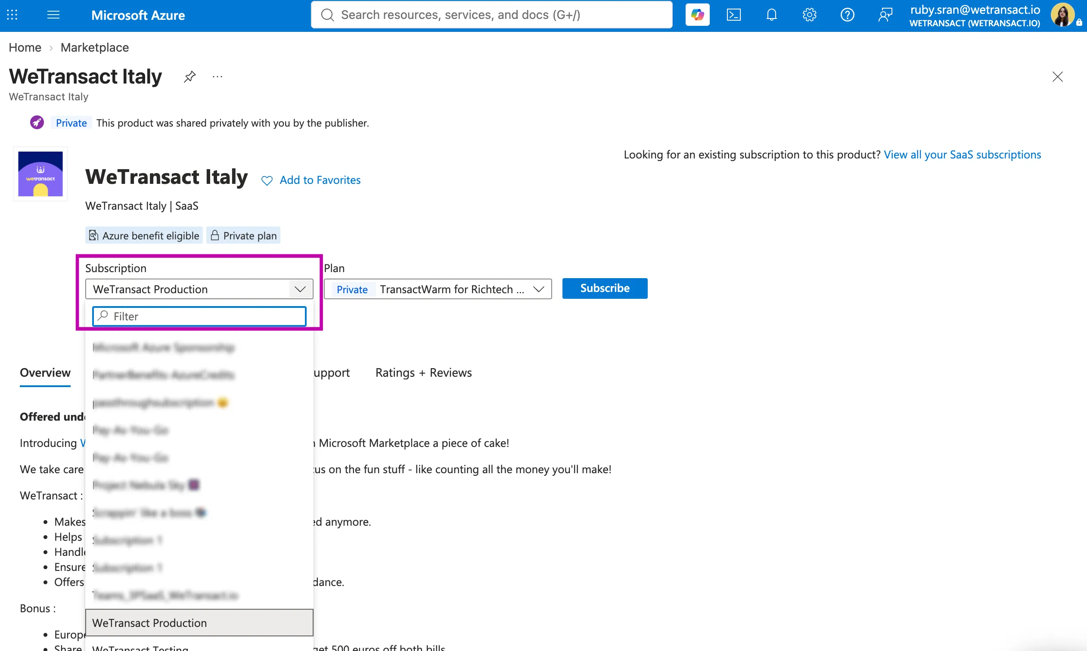Go to Marketplace breadcrumb
Viewport: 1087px width, 651px height.
[x=95, y=47]
